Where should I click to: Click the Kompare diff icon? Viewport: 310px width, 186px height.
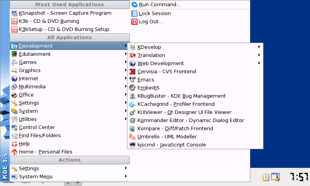click(x=132, y=129)
